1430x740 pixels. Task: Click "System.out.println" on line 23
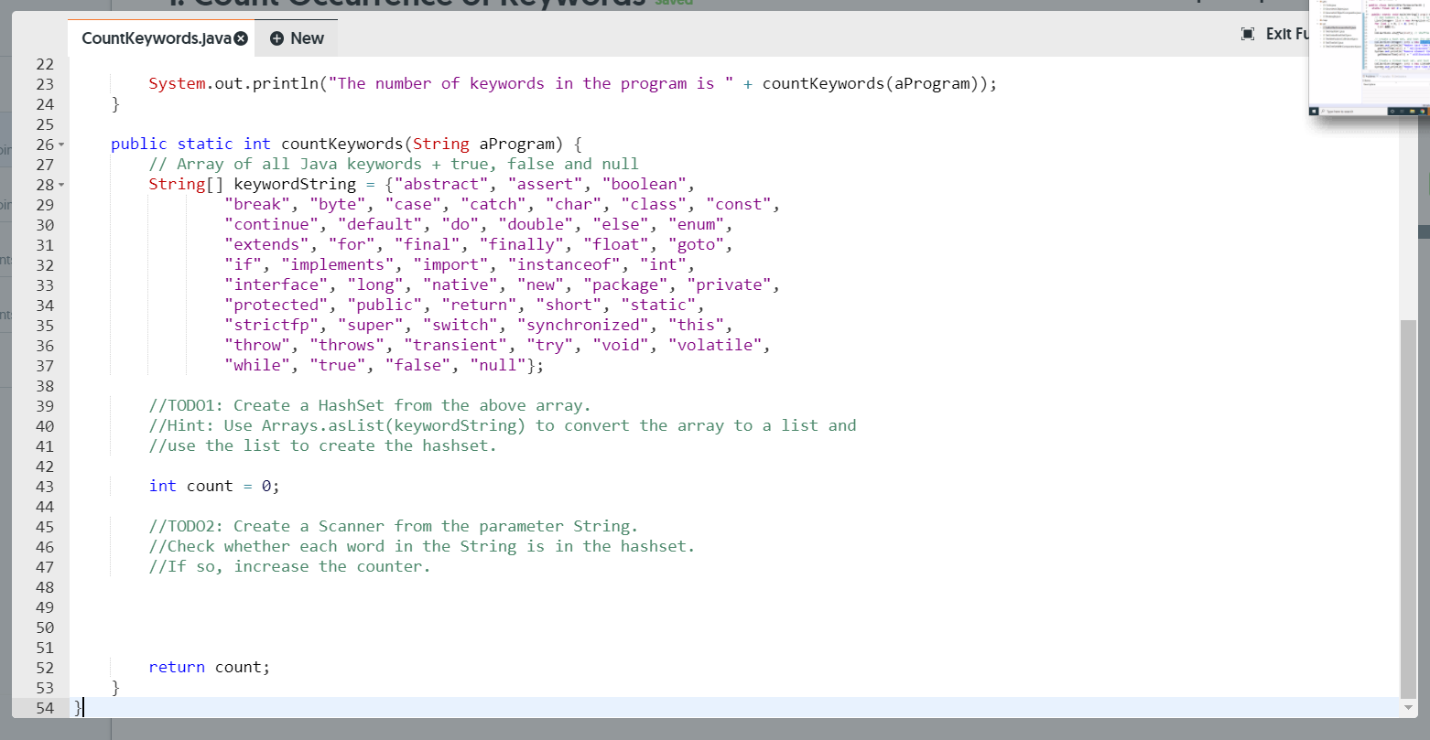click(234, 84)
